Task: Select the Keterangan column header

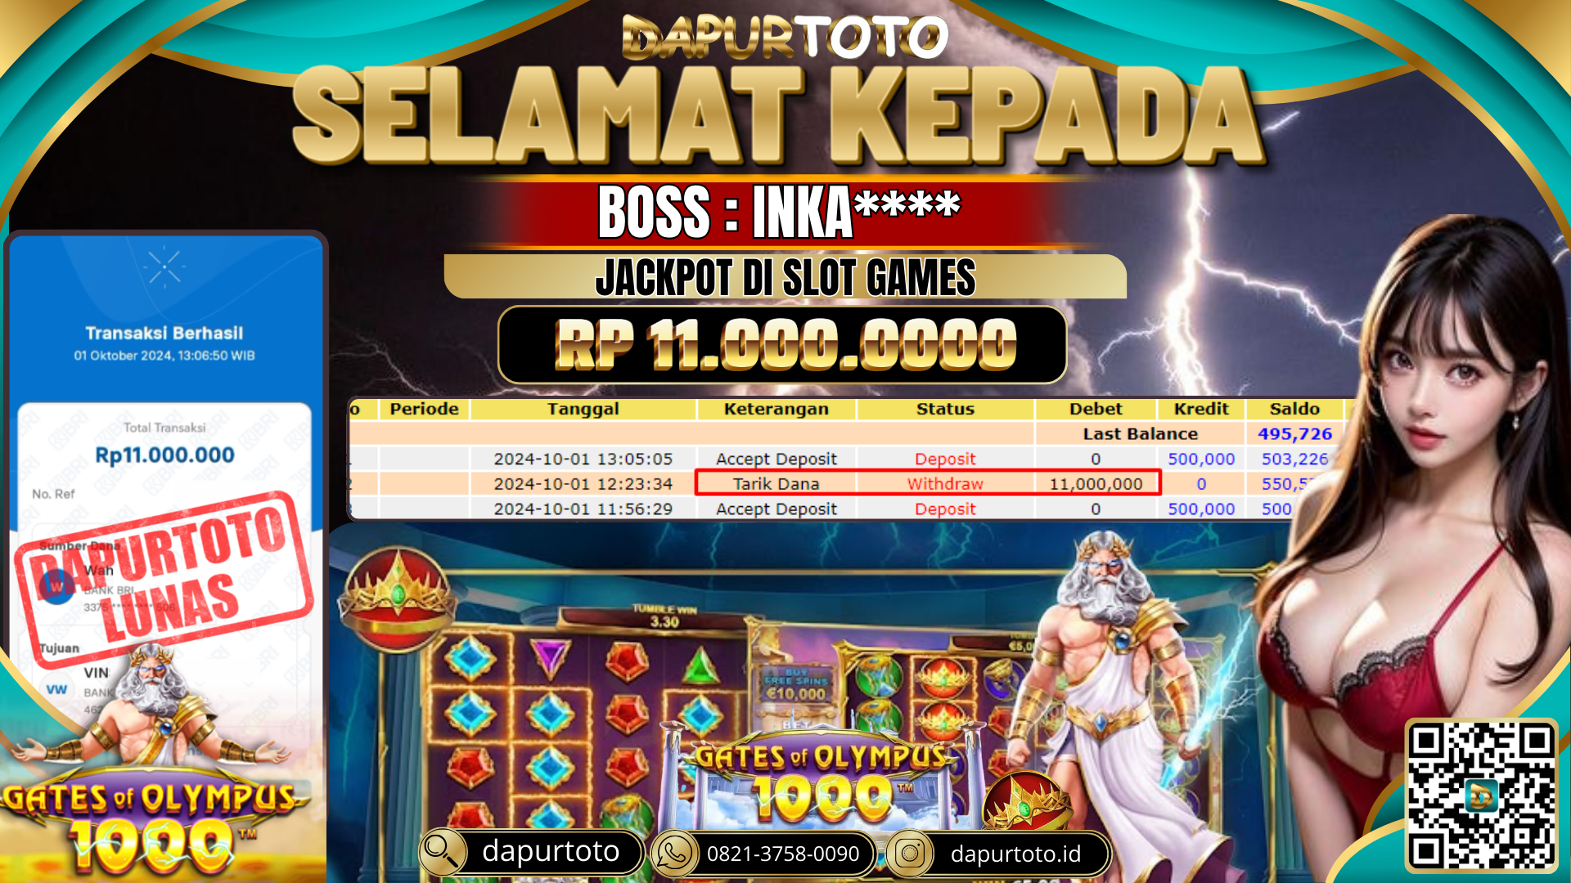Action: (x=776, y=409)
